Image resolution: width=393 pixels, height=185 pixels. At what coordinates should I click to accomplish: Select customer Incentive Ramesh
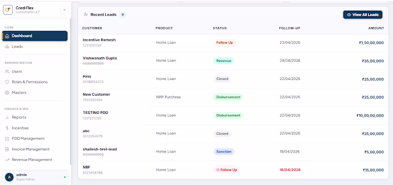(x=99, y=40)
